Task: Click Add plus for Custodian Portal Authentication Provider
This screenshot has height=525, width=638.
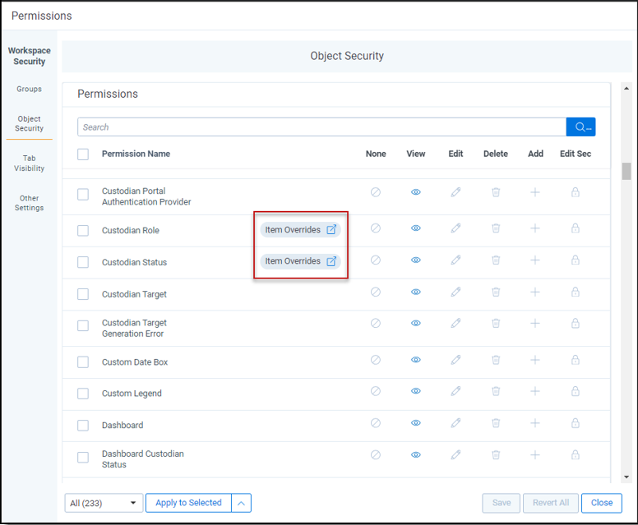Action: click(535, 192)
